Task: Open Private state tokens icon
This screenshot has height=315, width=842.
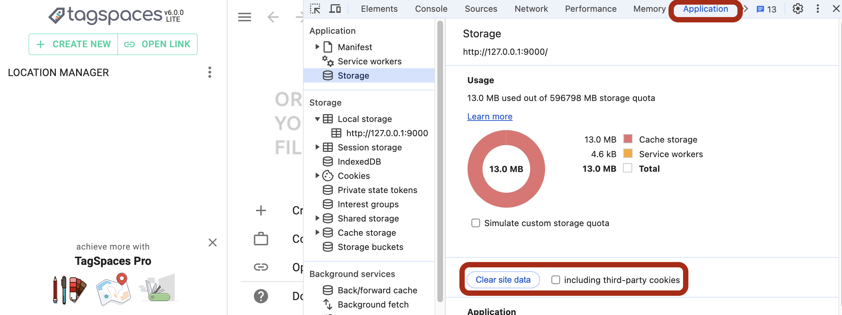Action: [328, 190]
